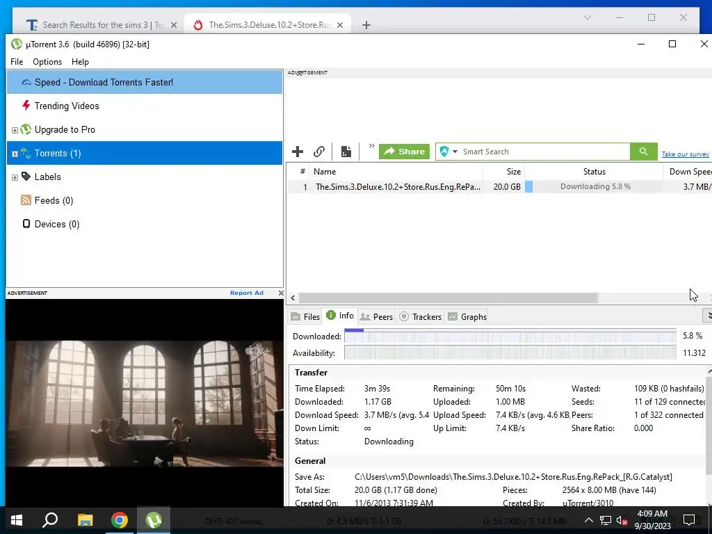The width and height of the screenshot is (712, 534).
Task: Click the green search magnifier button
Action: click(x=643, y=152)
